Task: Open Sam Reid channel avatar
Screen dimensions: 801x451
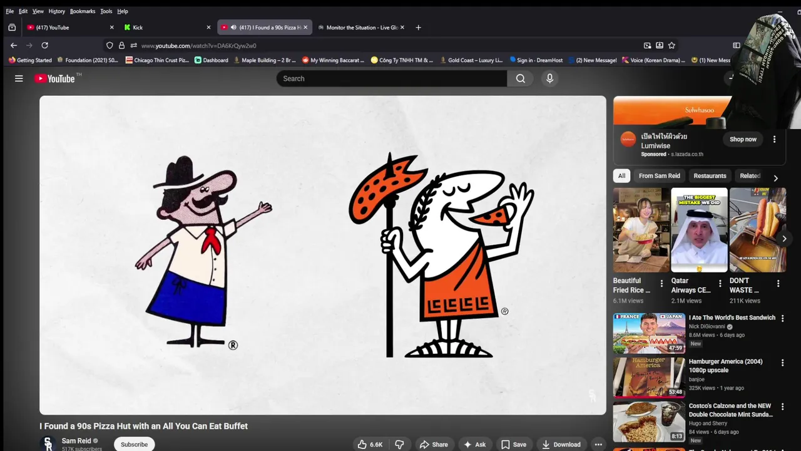Action: (x=48, y=443)
